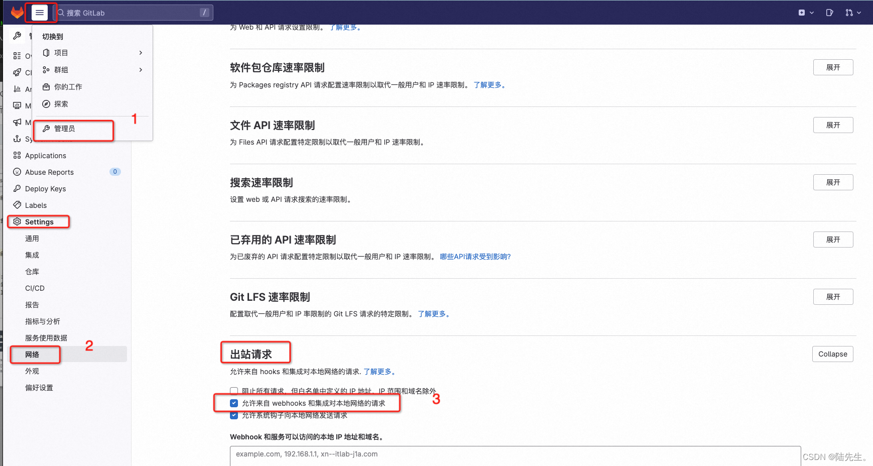Open the Git LFS 了解更多 link

tap(434, 314)
